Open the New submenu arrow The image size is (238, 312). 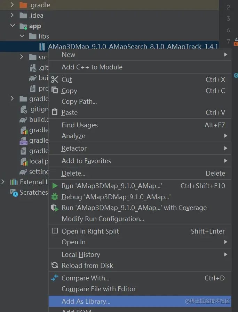click(225, 54)
